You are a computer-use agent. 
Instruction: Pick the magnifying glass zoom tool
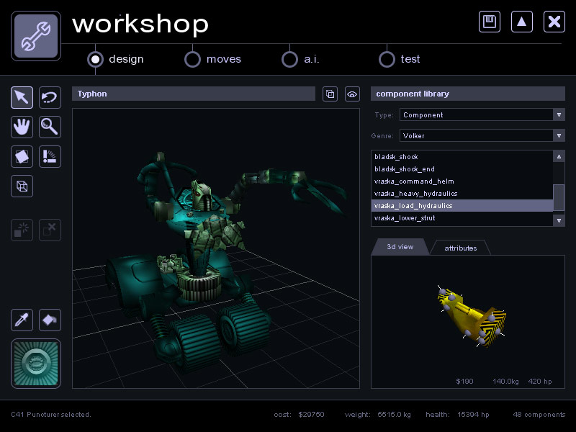click(50, 127)
